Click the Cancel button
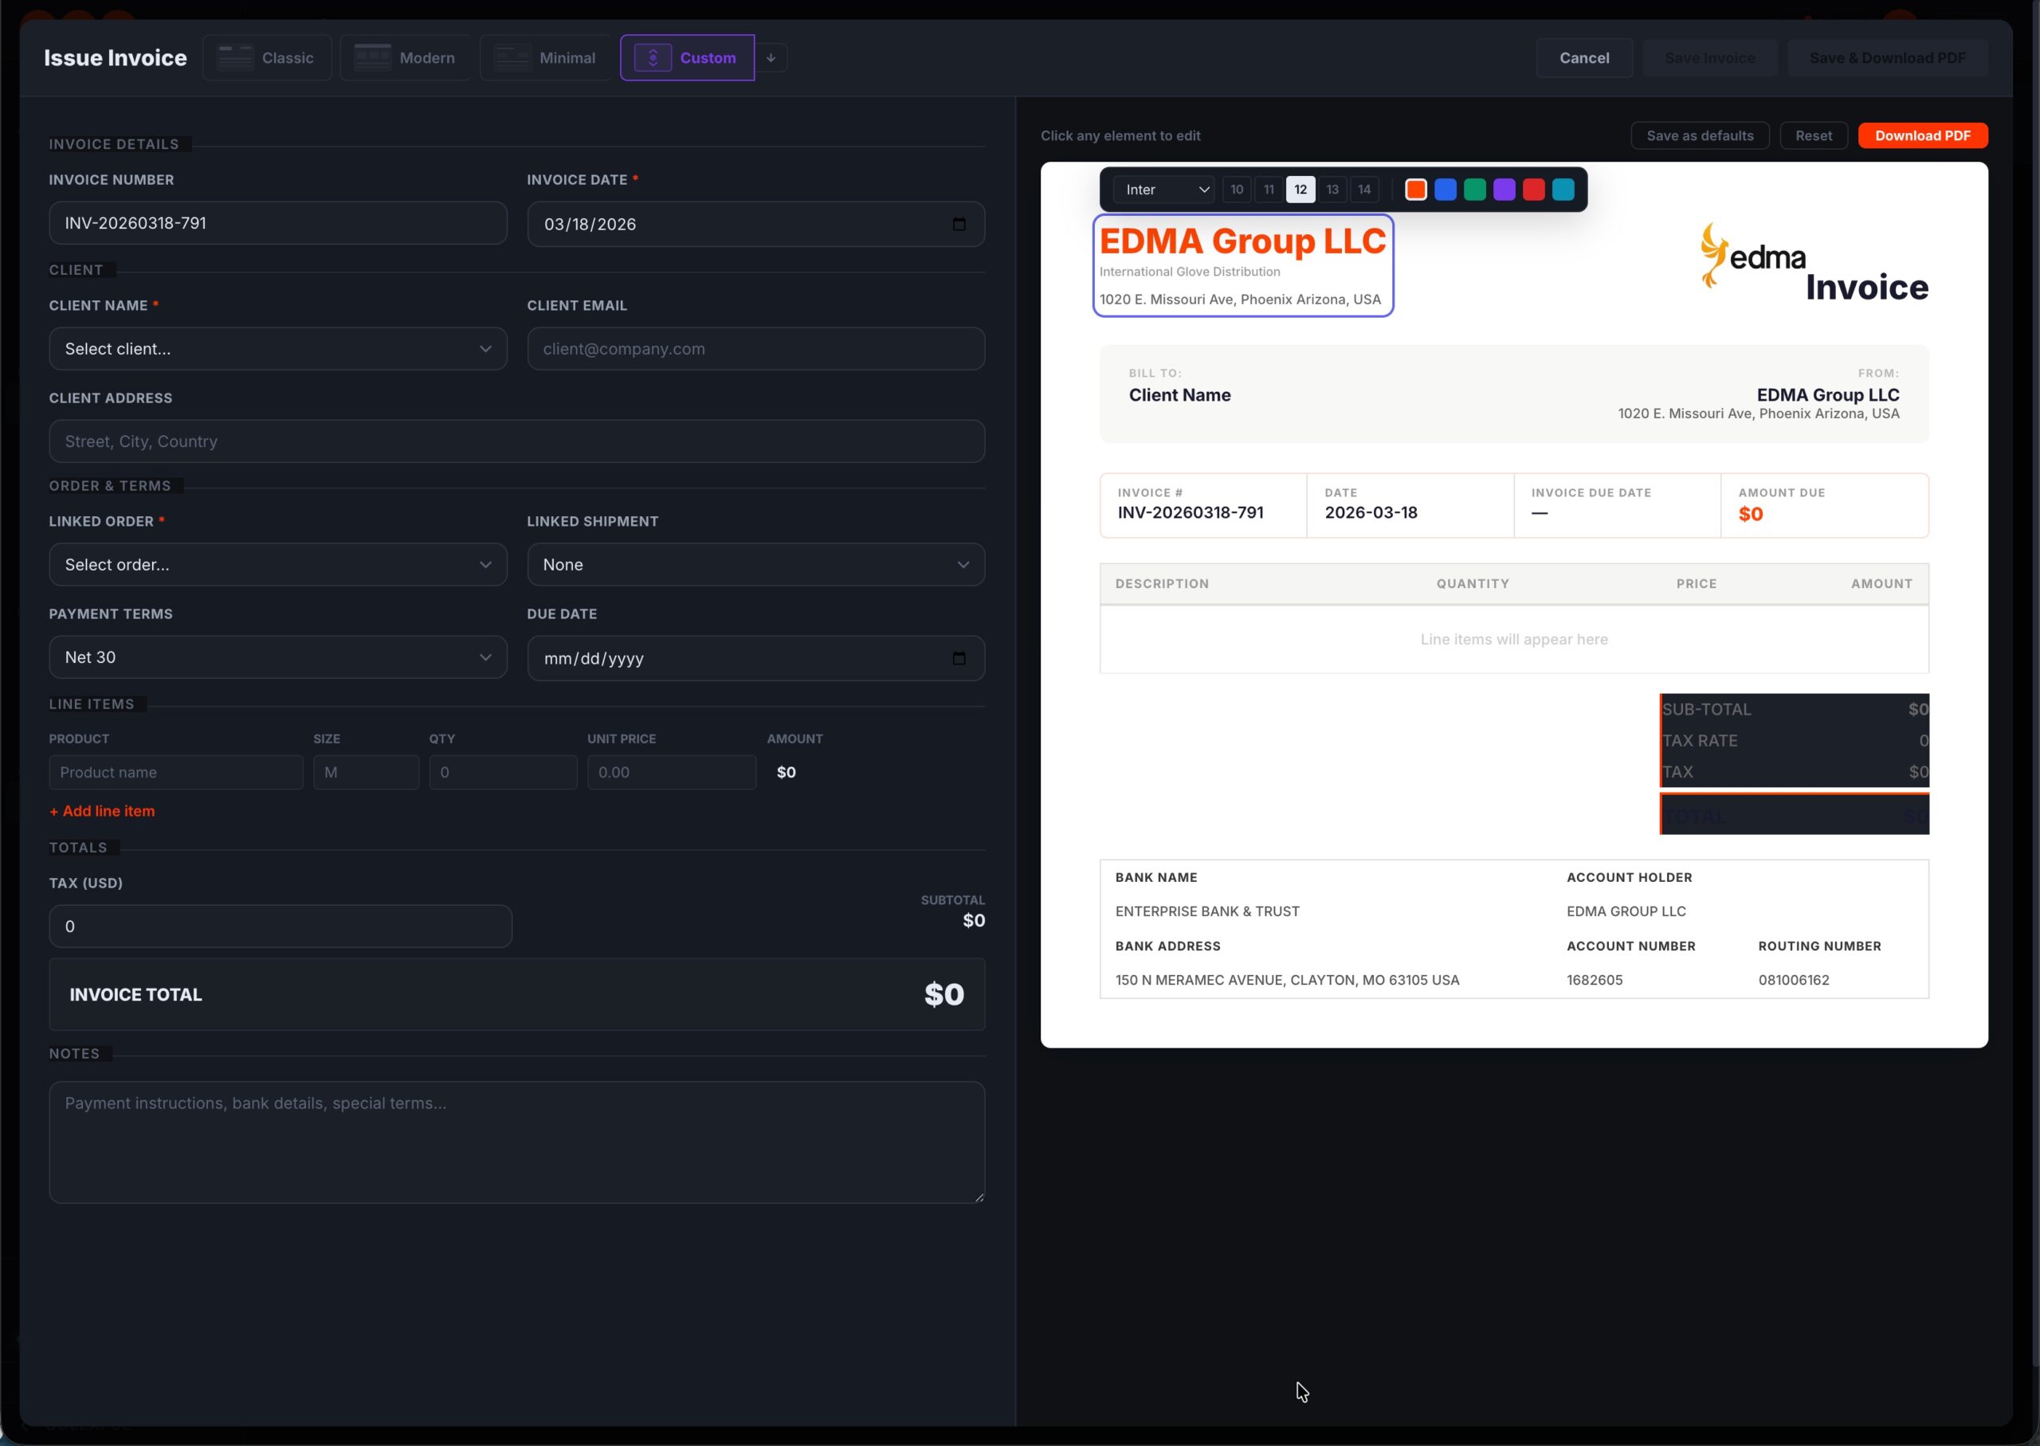 (1584, 58)
